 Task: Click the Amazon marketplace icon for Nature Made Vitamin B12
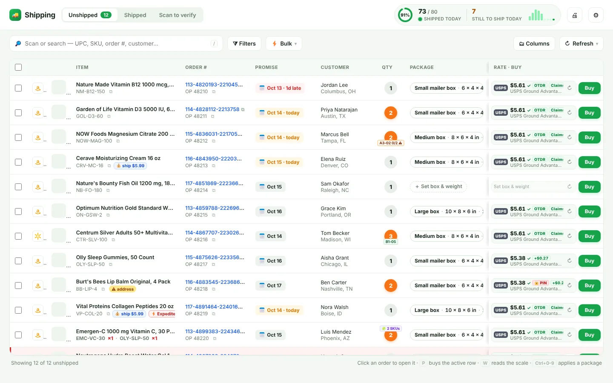point(38,88)
